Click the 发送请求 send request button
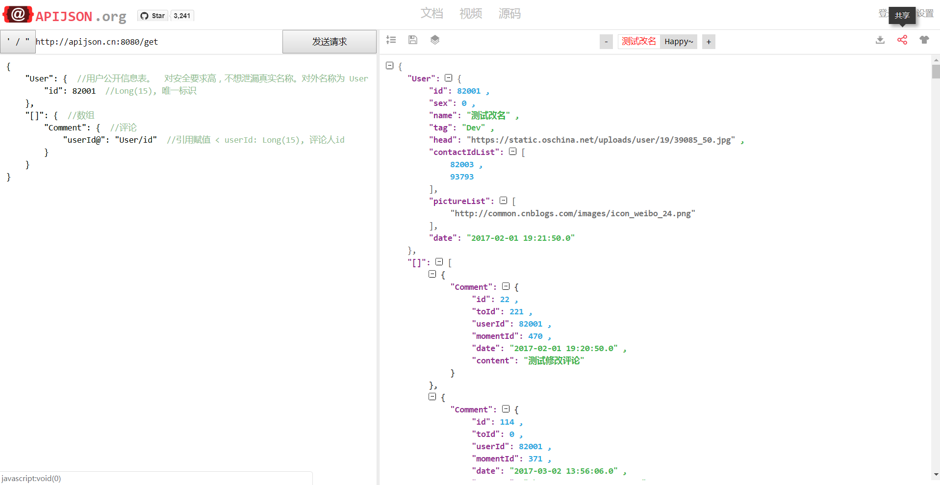940x485 pixels. pos(330,42)
